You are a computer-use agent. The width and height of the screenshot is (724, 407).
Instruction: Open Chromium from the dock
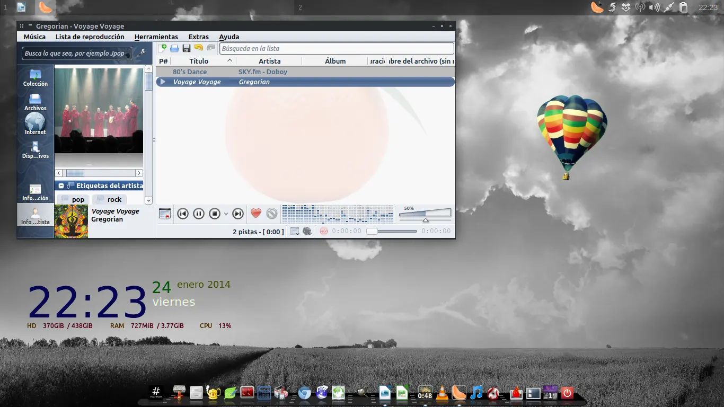coord(304,393)
